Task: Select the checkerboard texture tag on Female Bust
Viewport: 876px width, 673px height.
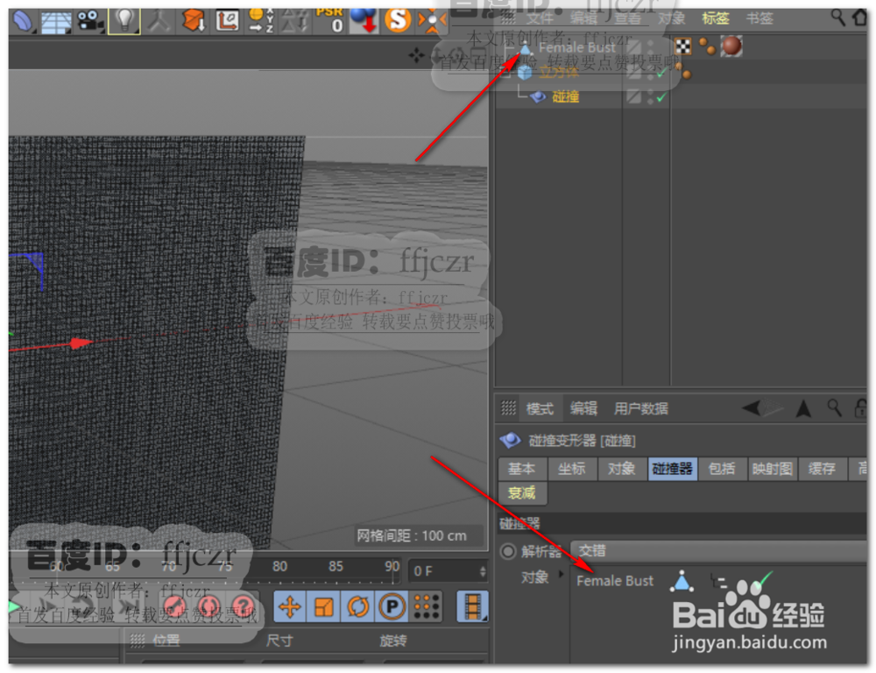Action: point(682,46)
